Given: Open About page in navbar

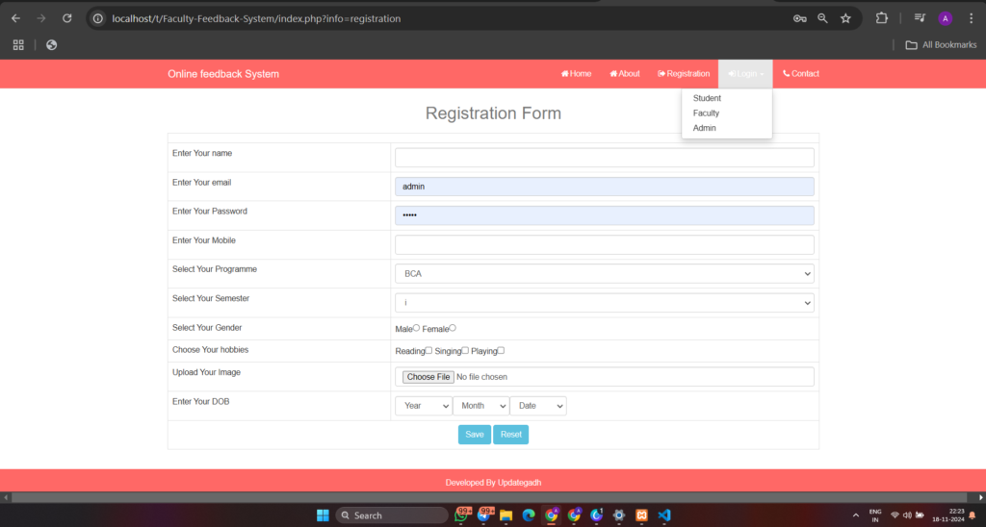Looking at the screenshot, I should [624, 73].
